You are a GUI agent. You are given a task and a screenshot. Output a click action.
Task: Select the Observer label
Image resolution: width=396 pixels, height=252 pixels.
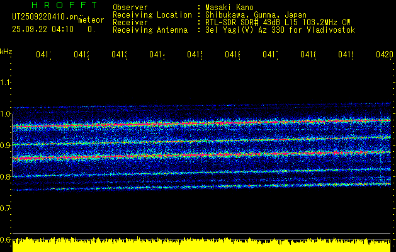tap(130, 7)
